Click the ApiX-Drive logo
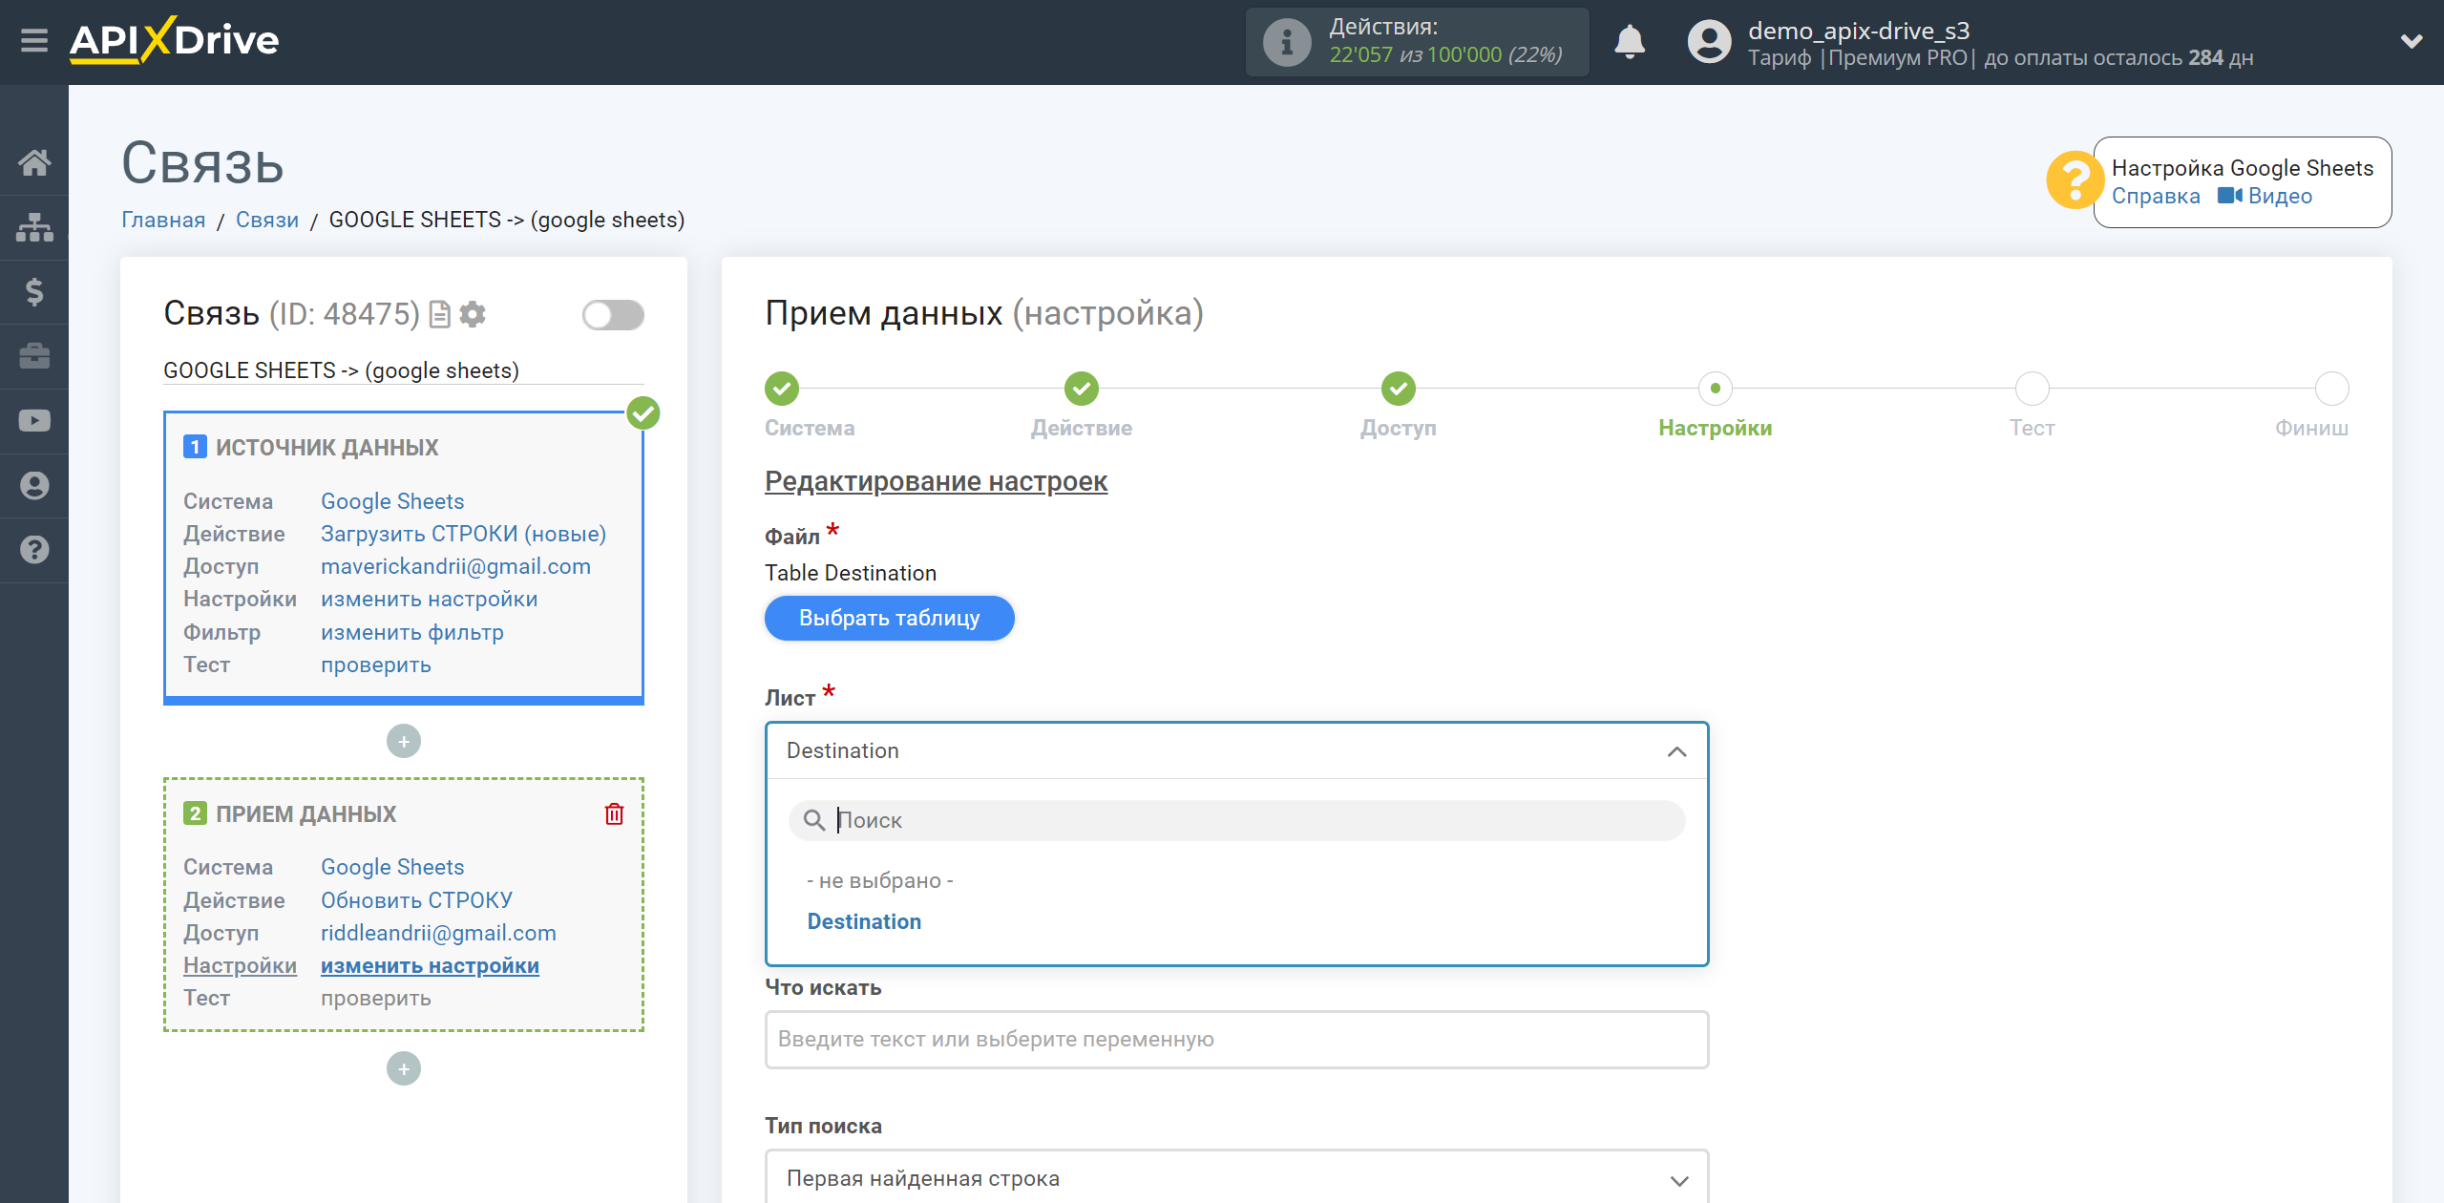 (174, 40)
